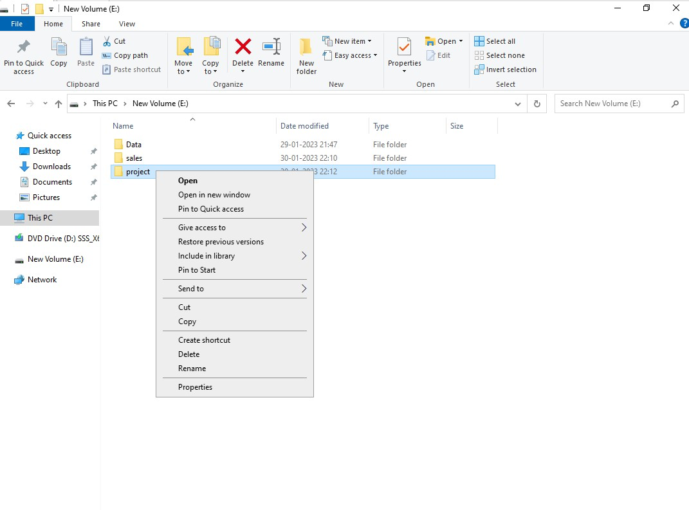This screenshot has width=689, height=510.
Task: Click the Paste clipboard icon
Action: click(x=86, y=47)
